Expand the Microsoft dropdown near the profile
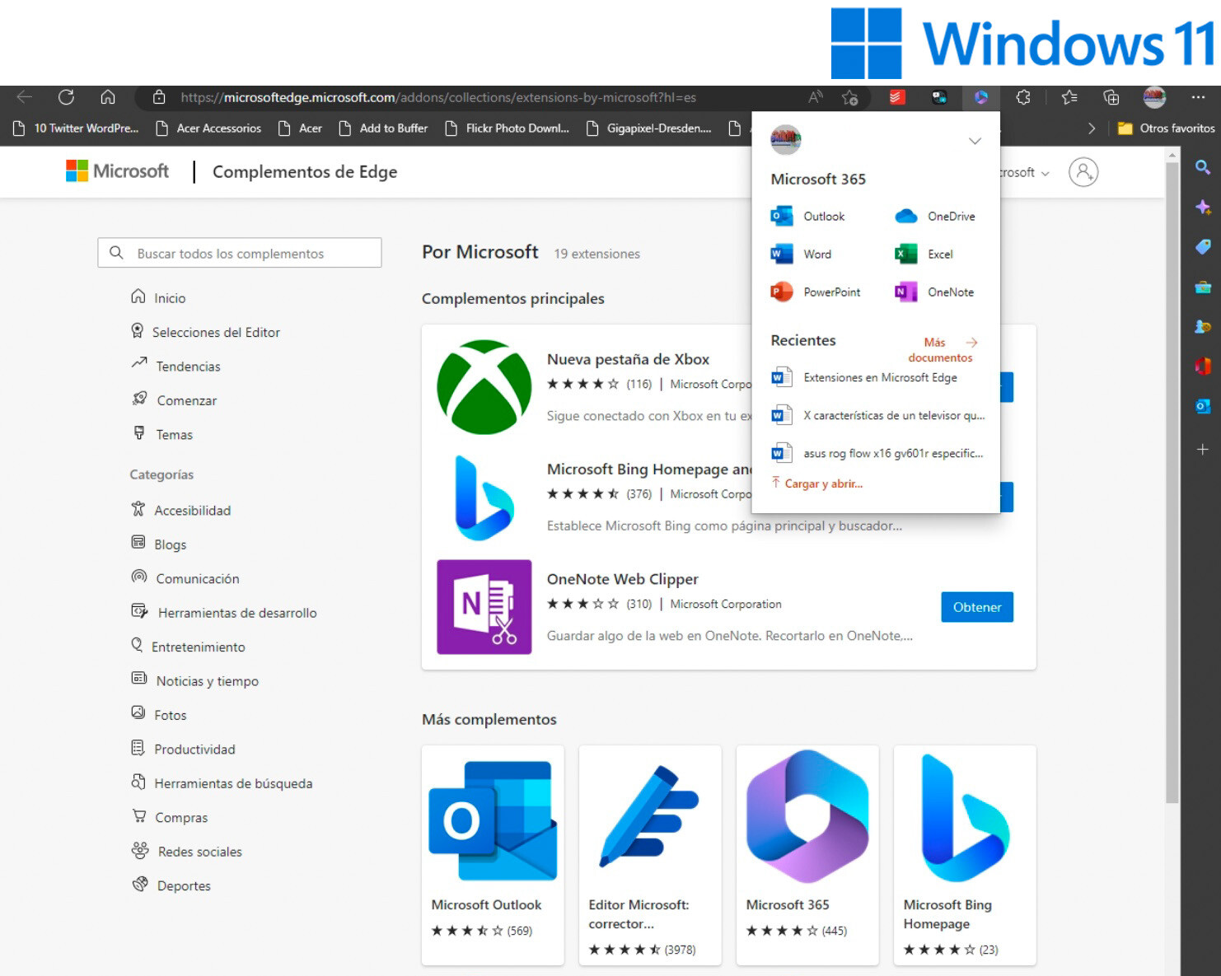 pos(1045,173)
